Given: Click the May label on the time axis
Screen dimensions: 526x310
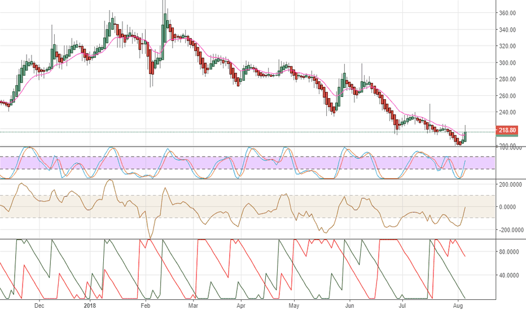Looking at the screenshot, I should [294, 305].
